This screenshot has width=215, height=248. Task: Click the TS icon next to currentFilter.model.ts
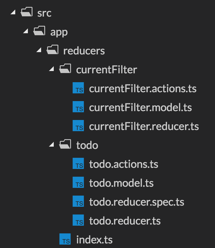point(78,107)
